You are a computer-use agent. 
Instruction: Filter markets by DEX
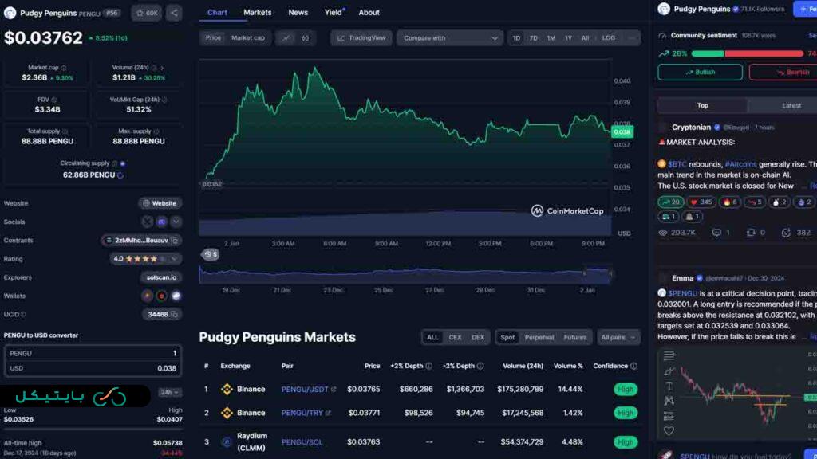477,337
